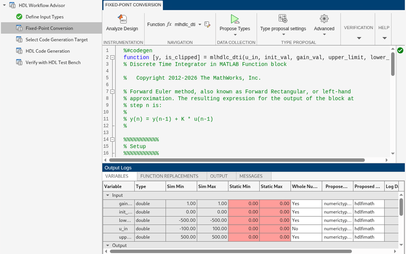This screenshot has width=406, height=254.
Task: Sort by the Variable column header
Action: point(119,186)
